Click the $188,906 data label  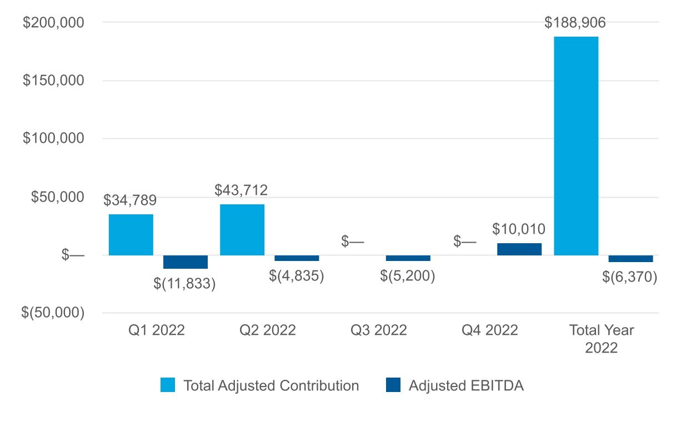tap(575, 23)
